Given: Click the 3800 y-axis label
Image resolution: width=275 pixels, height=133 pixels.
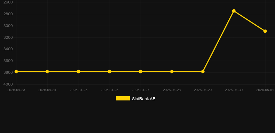Looking at the screenshot, I should coord(8,72).
